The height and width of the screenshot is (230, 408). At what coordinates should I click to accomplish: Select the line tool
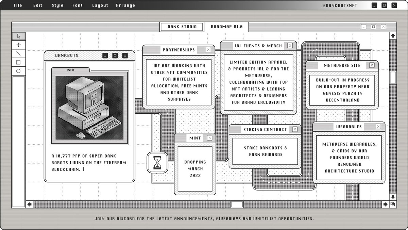coord(18,53)
